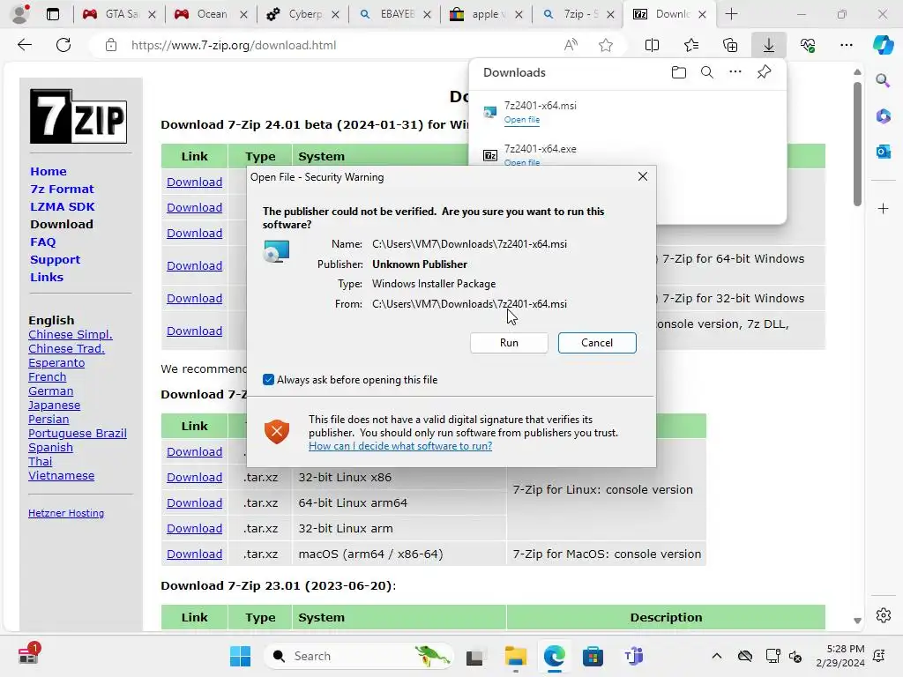Go back using the browser back arrow
903x677 pixels.
point(25,45)
